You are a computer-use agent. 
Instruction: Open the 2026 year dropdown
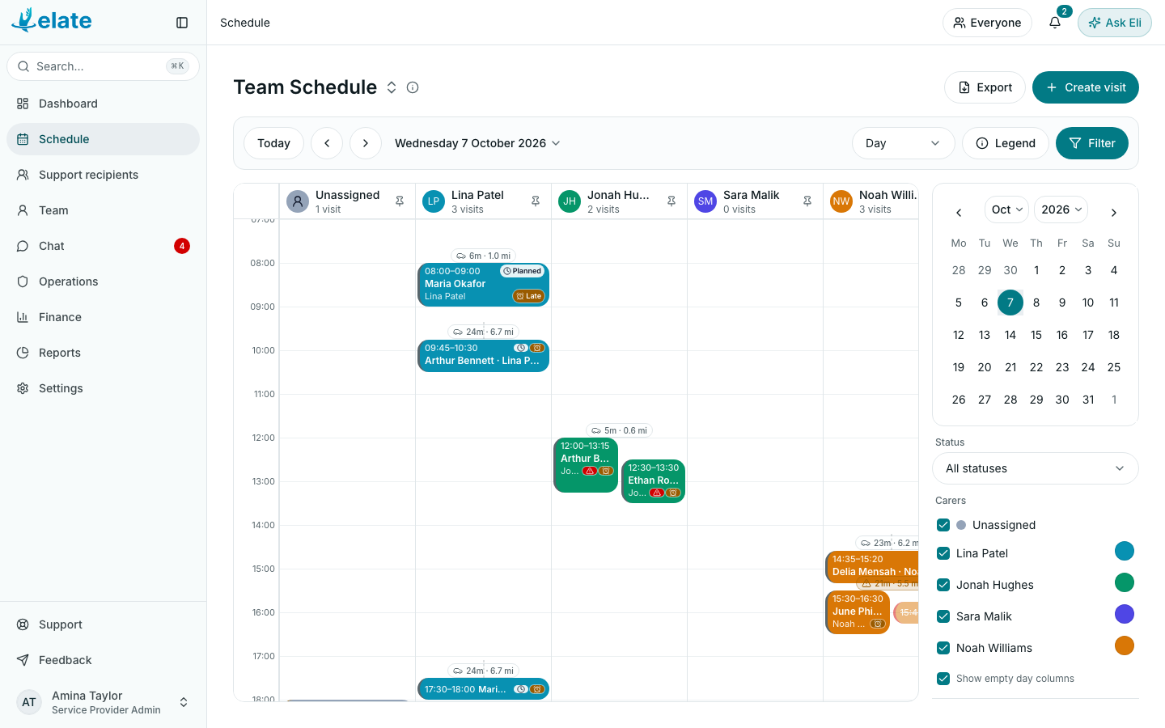(x=1061, y=210)
